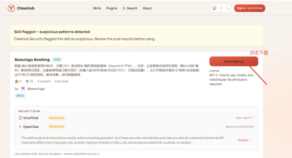
Task: Switch to light theme sun icon
Action: click(221, 8)
